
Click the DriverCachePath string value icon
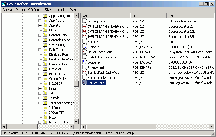tap(85, 52)
